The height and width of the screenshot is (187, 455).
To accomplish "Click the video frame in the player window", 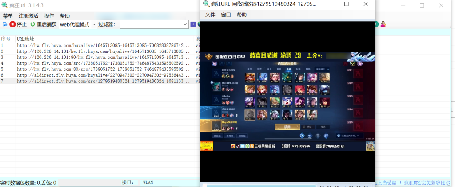I will click(287, 101).
